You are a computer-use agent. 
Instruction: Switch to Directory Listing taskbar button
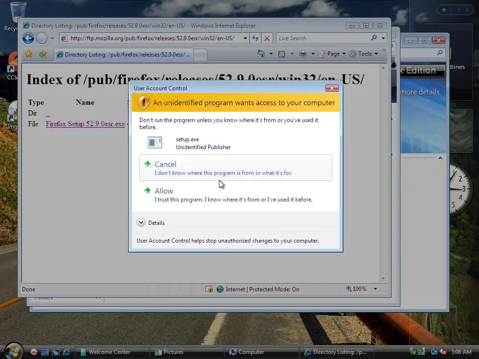[336, 352]
